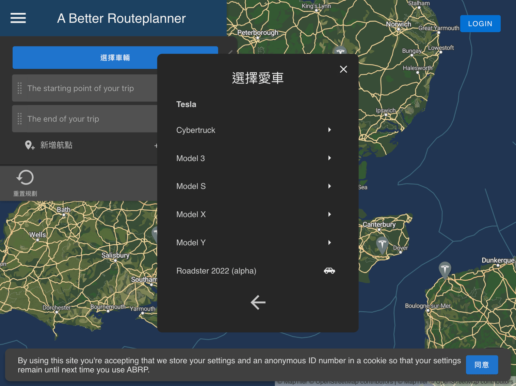516x386 pixels.
Task: Click the Dunkerque label on the map
Action: [x=498, y=260]
